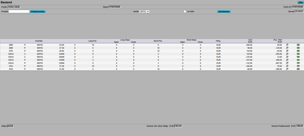This screenshot has height=136, width=304.
Task: Click the Depot number field
Action: click(x=115, y=7)
